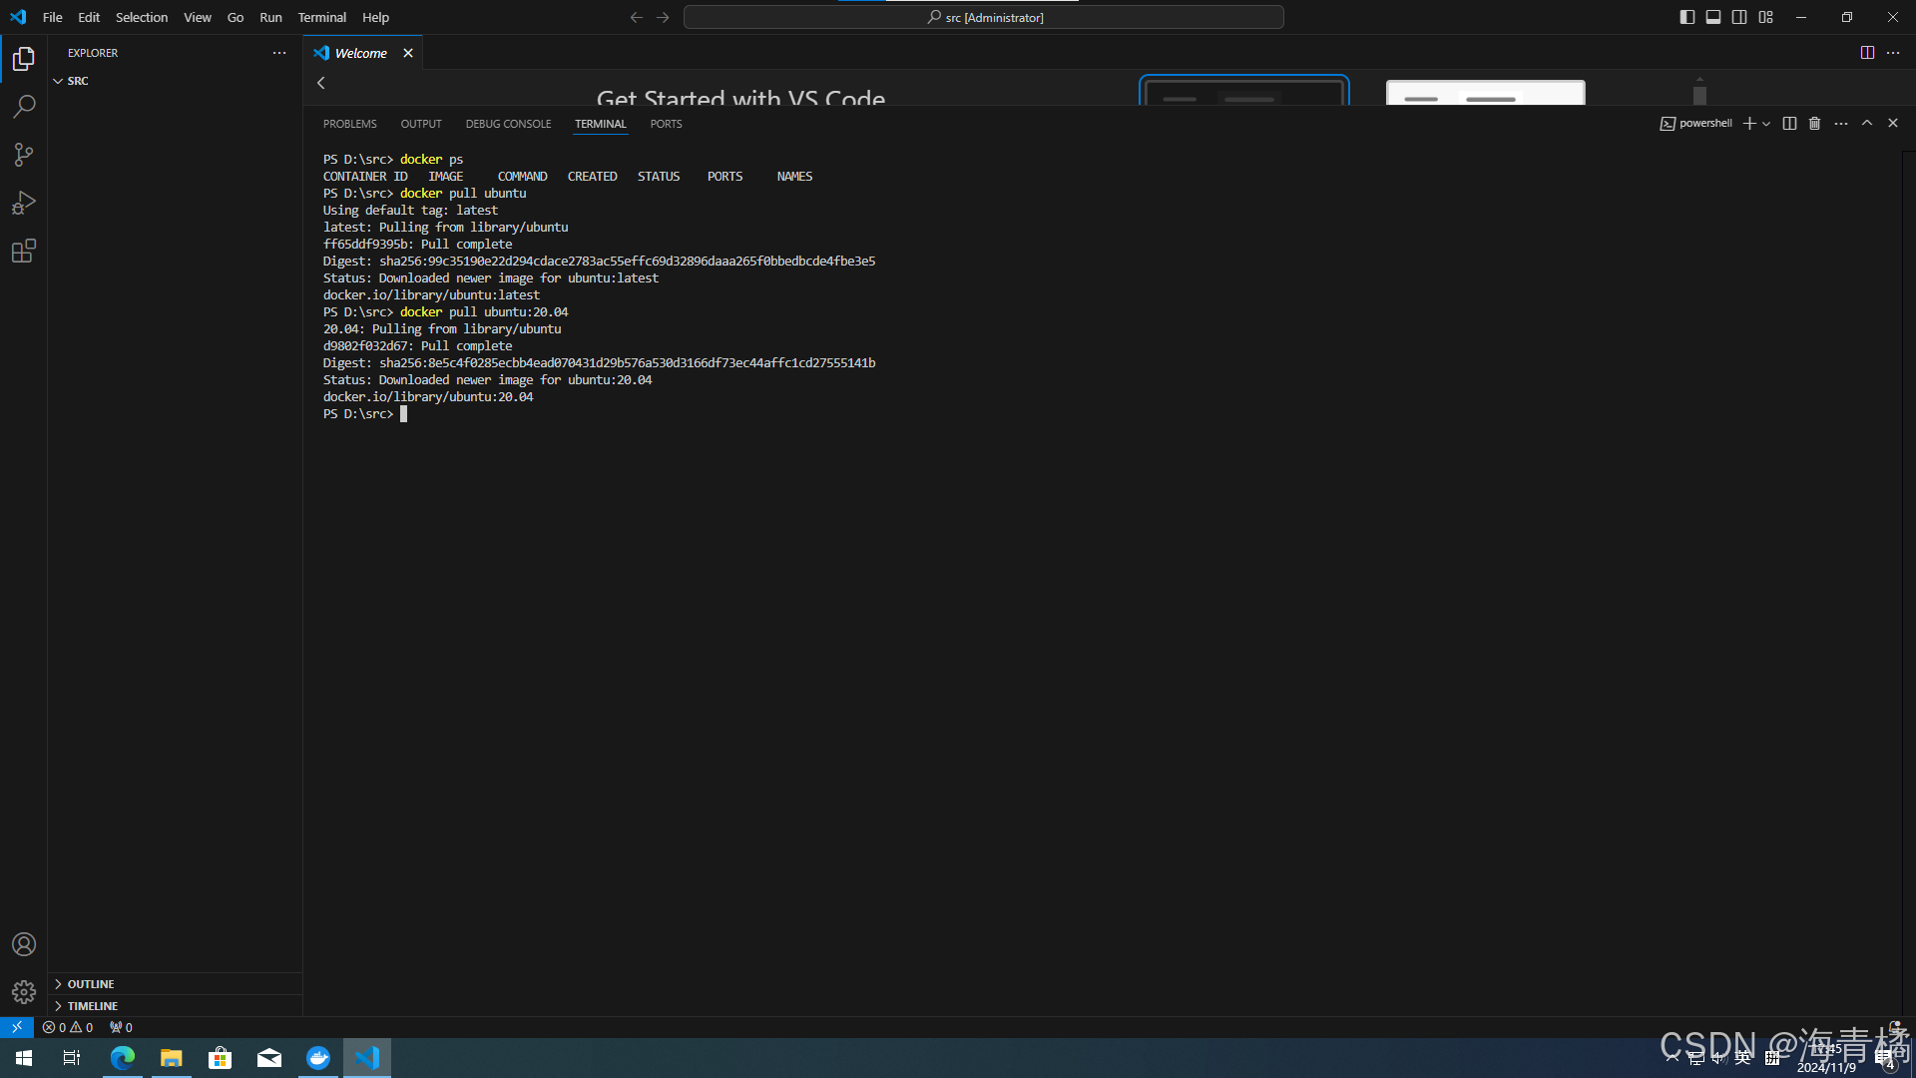The image size is (1916, 1078).
Task: Select the Welcome editor tab
Action: (363, 53)
